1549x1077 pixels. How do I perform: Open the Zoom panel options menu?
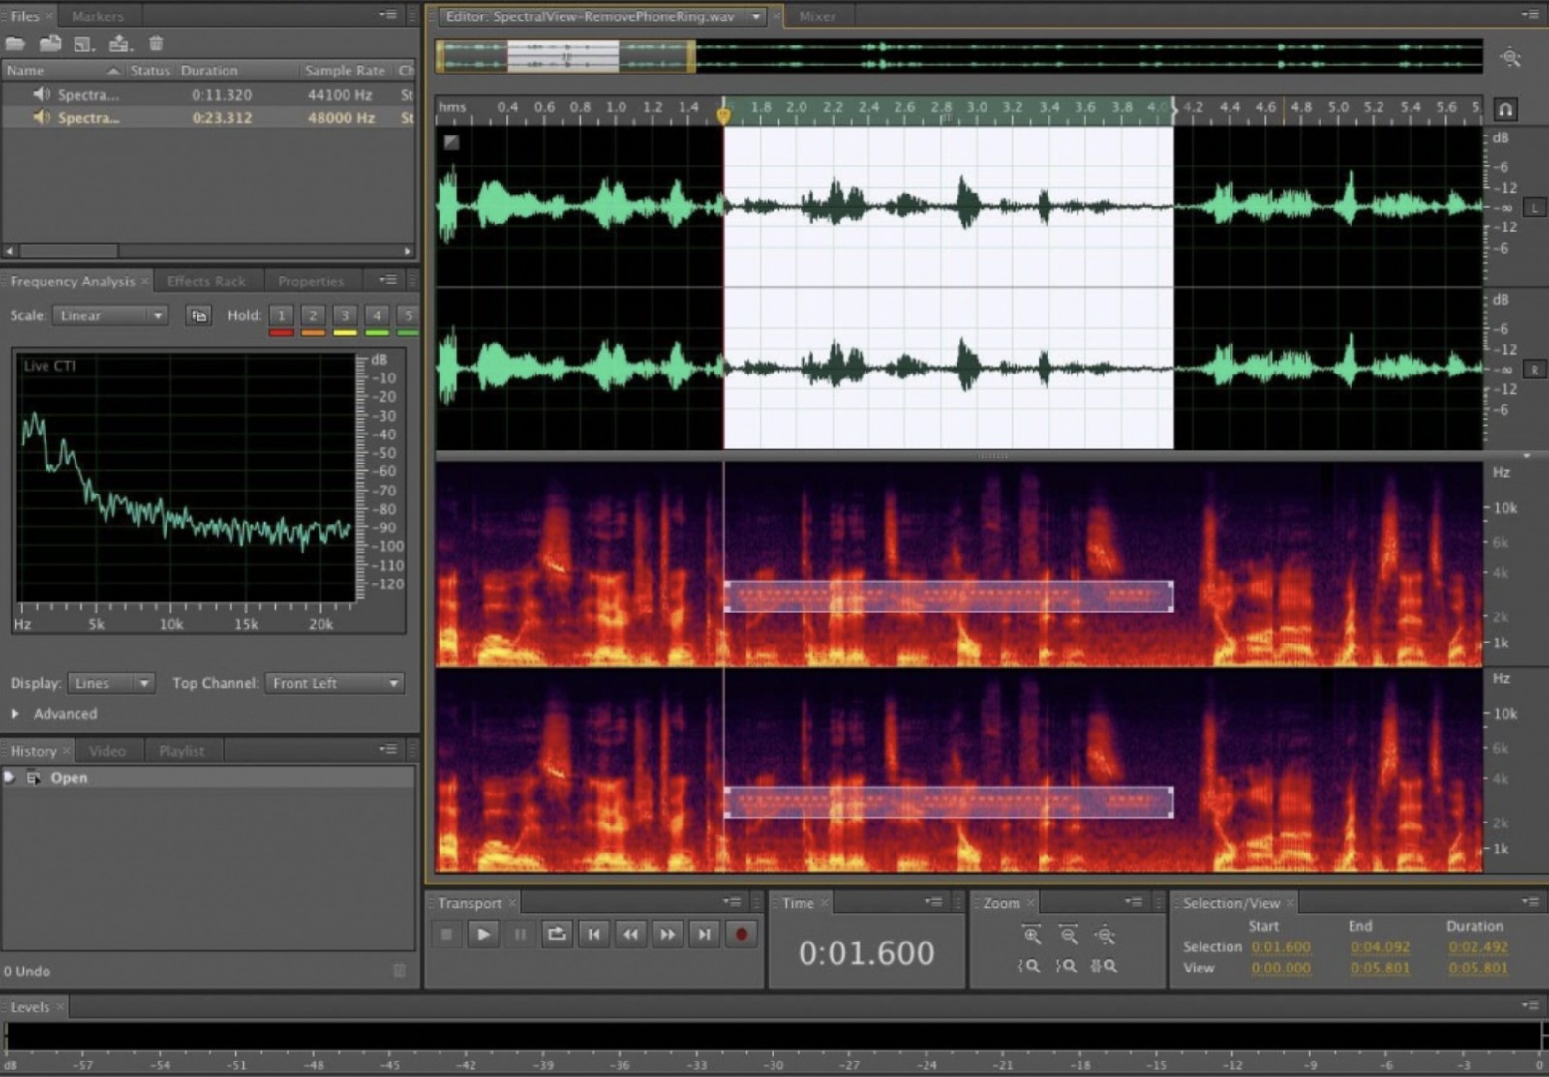(x=1134, y=902)
